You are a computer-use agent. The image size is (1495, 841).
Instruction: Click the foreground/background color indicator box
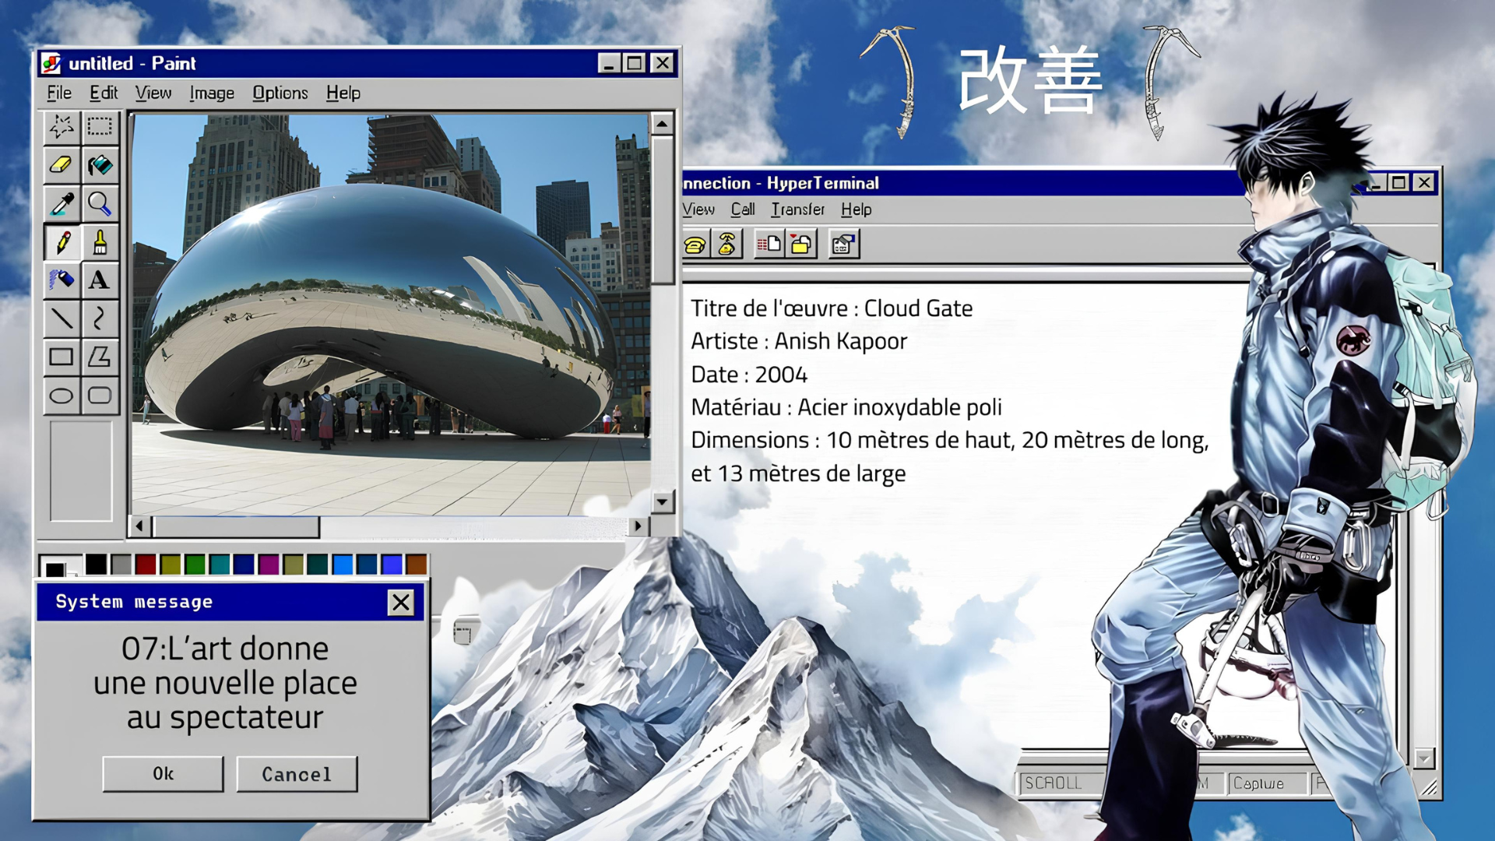click(61, 566)
